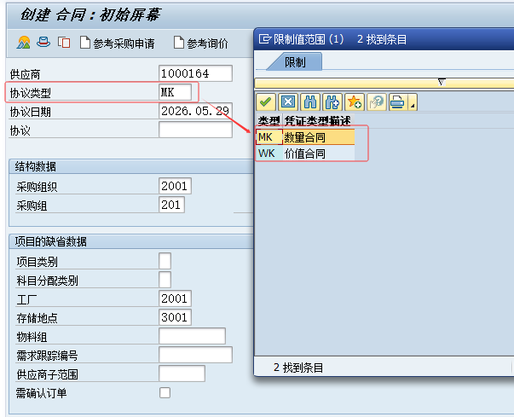Viewport: 514px width, 417px height.
Task: Click the 凭证类型描述 column header
Action: tap(318, 120)
